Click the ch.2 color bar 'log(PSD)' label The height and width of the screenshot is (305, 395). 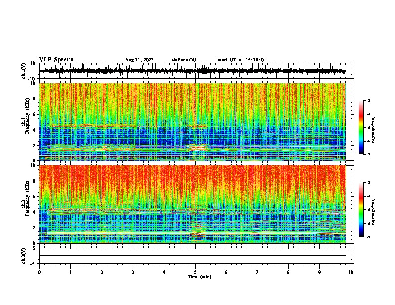pos(374,212)
